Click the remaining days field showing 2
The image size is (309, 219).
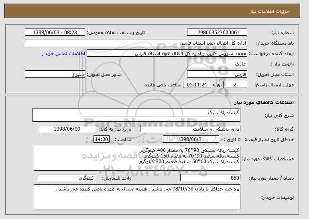[x=235, y=85]
